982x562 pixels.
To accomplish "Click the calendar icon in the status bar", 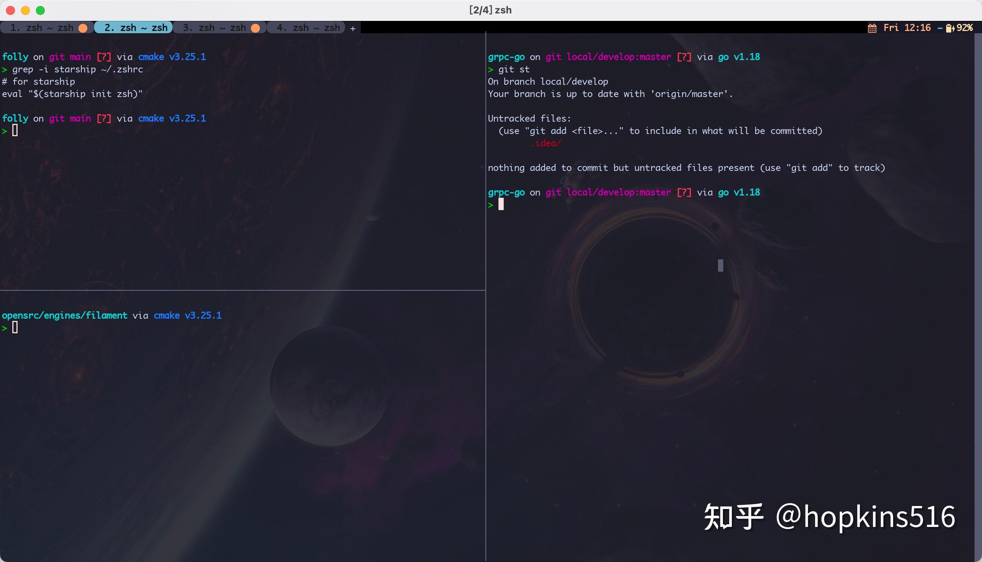I will [x=872, y=27].
